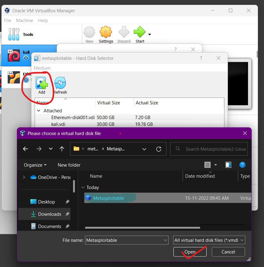This screenshot has height=267, width=264.
Task: Click the Search Metasploitable2-Linux field
Action: tap(209, 149)
